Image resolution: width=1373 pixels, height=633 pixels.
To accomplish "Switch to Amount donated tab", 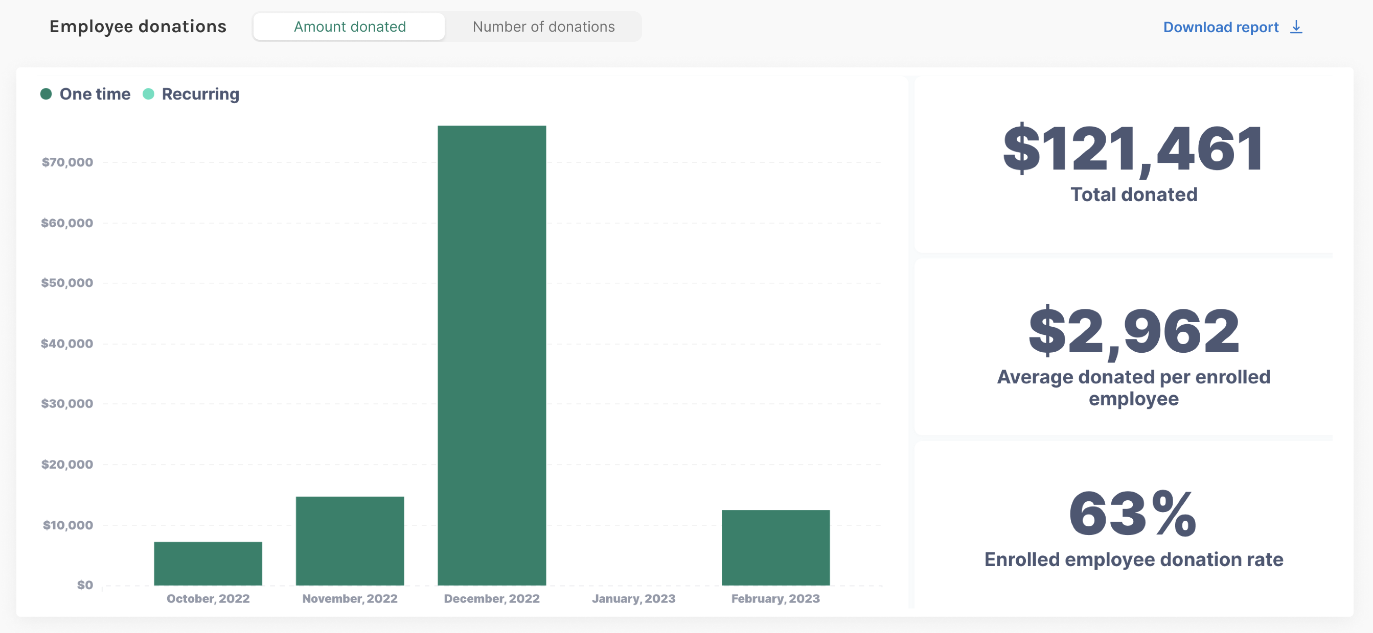I will click(349, 27).
